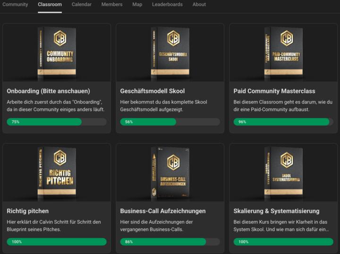Go to the Members tab
Viewport: 340px width, 254px height.
pyautogui.click(x=112, y=4)
